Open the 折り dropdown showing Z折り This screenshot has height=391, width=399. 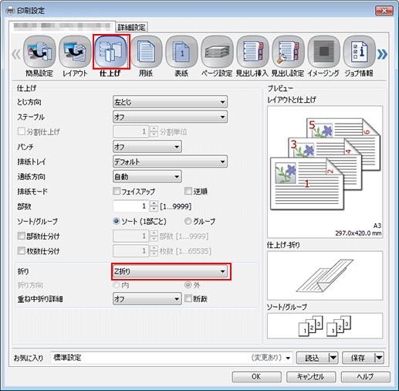(170, 271)
